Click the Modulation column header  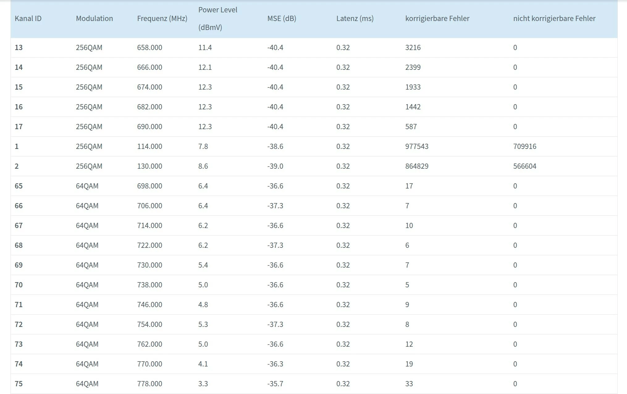pyautogui.click(x=94, y=19)
